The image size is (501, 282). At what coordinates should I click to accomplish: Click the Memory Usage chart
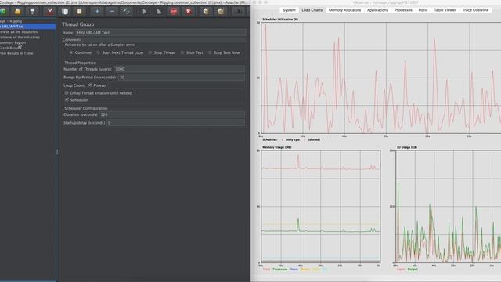pyautogui.click(x=321, y=206)
